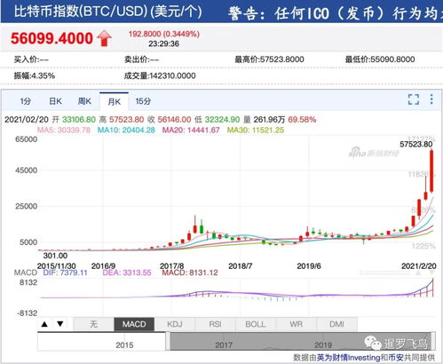
Task: Select the DMI indicator button
Action: [x=336, y=324]
